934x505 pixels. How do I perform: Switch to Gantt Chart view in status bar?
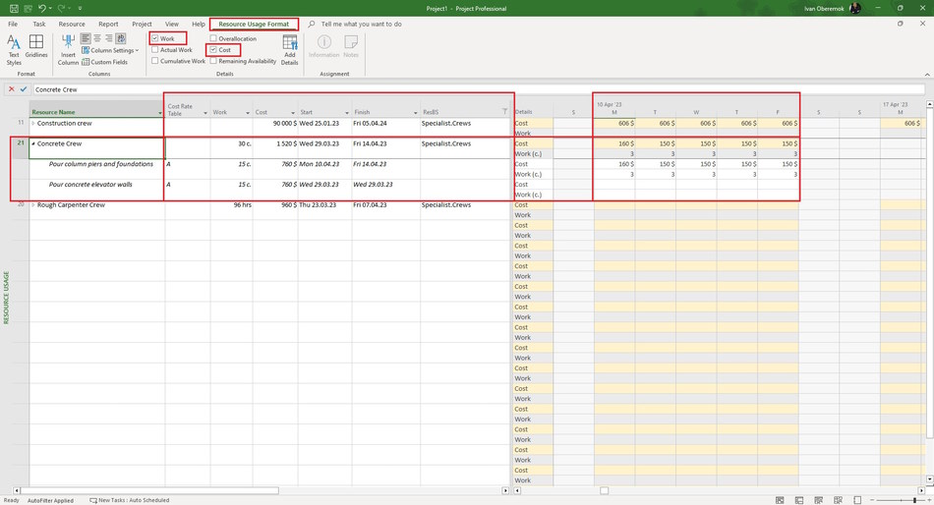click(780, 500)
